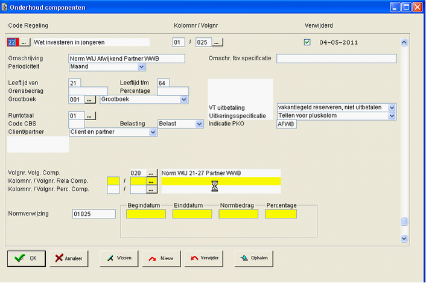Click the Grootboek code field 001
This screenshot has width=426, height=283.
pyautogui.click(x=77, y=100)
